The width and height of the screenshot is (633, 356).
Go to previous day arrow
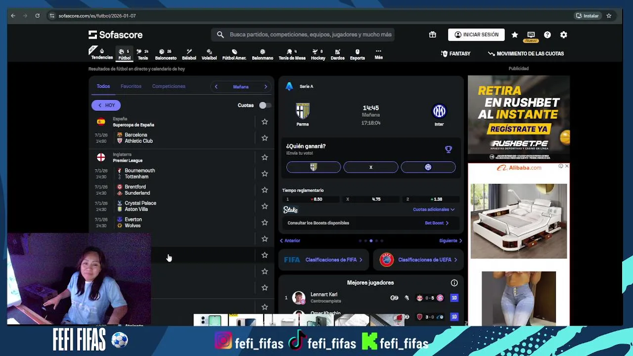pyautogui.click(x=216, y=87)
